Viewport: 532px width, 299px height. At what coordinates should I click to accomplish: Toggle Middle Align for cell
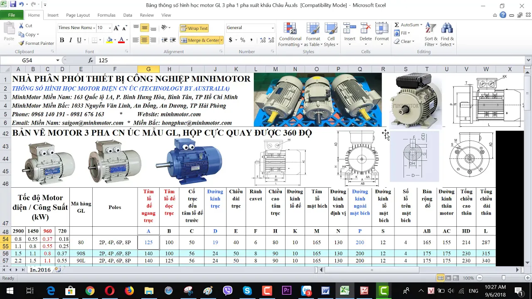[145, 28]
